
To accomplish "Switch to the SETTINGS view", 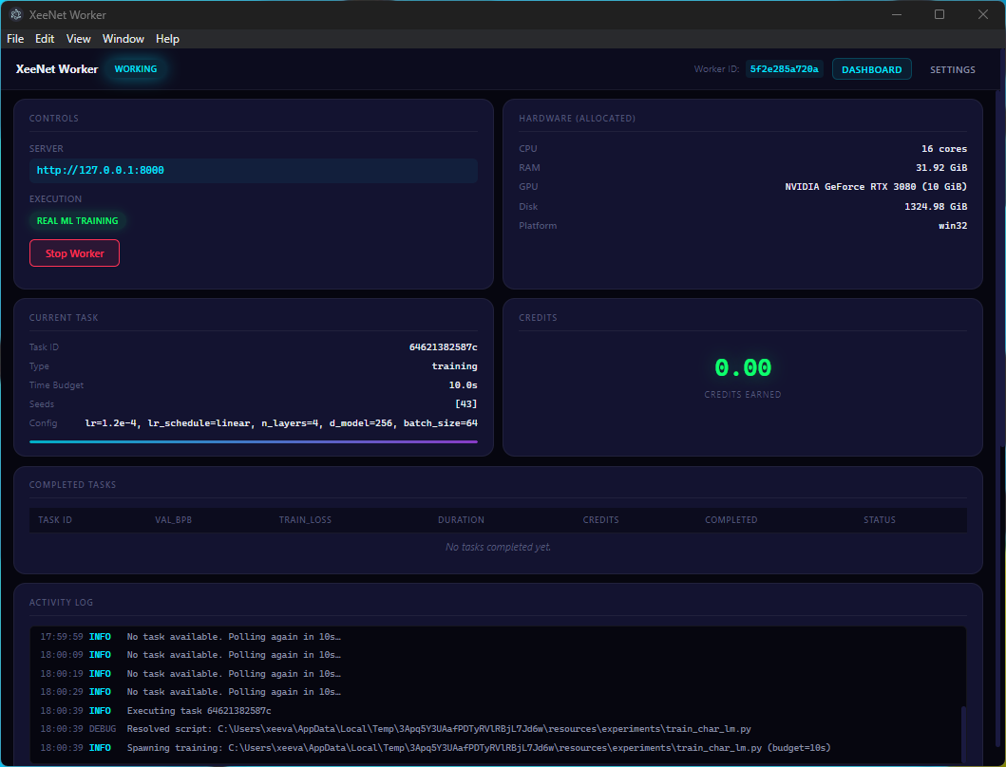I will 952,68.
